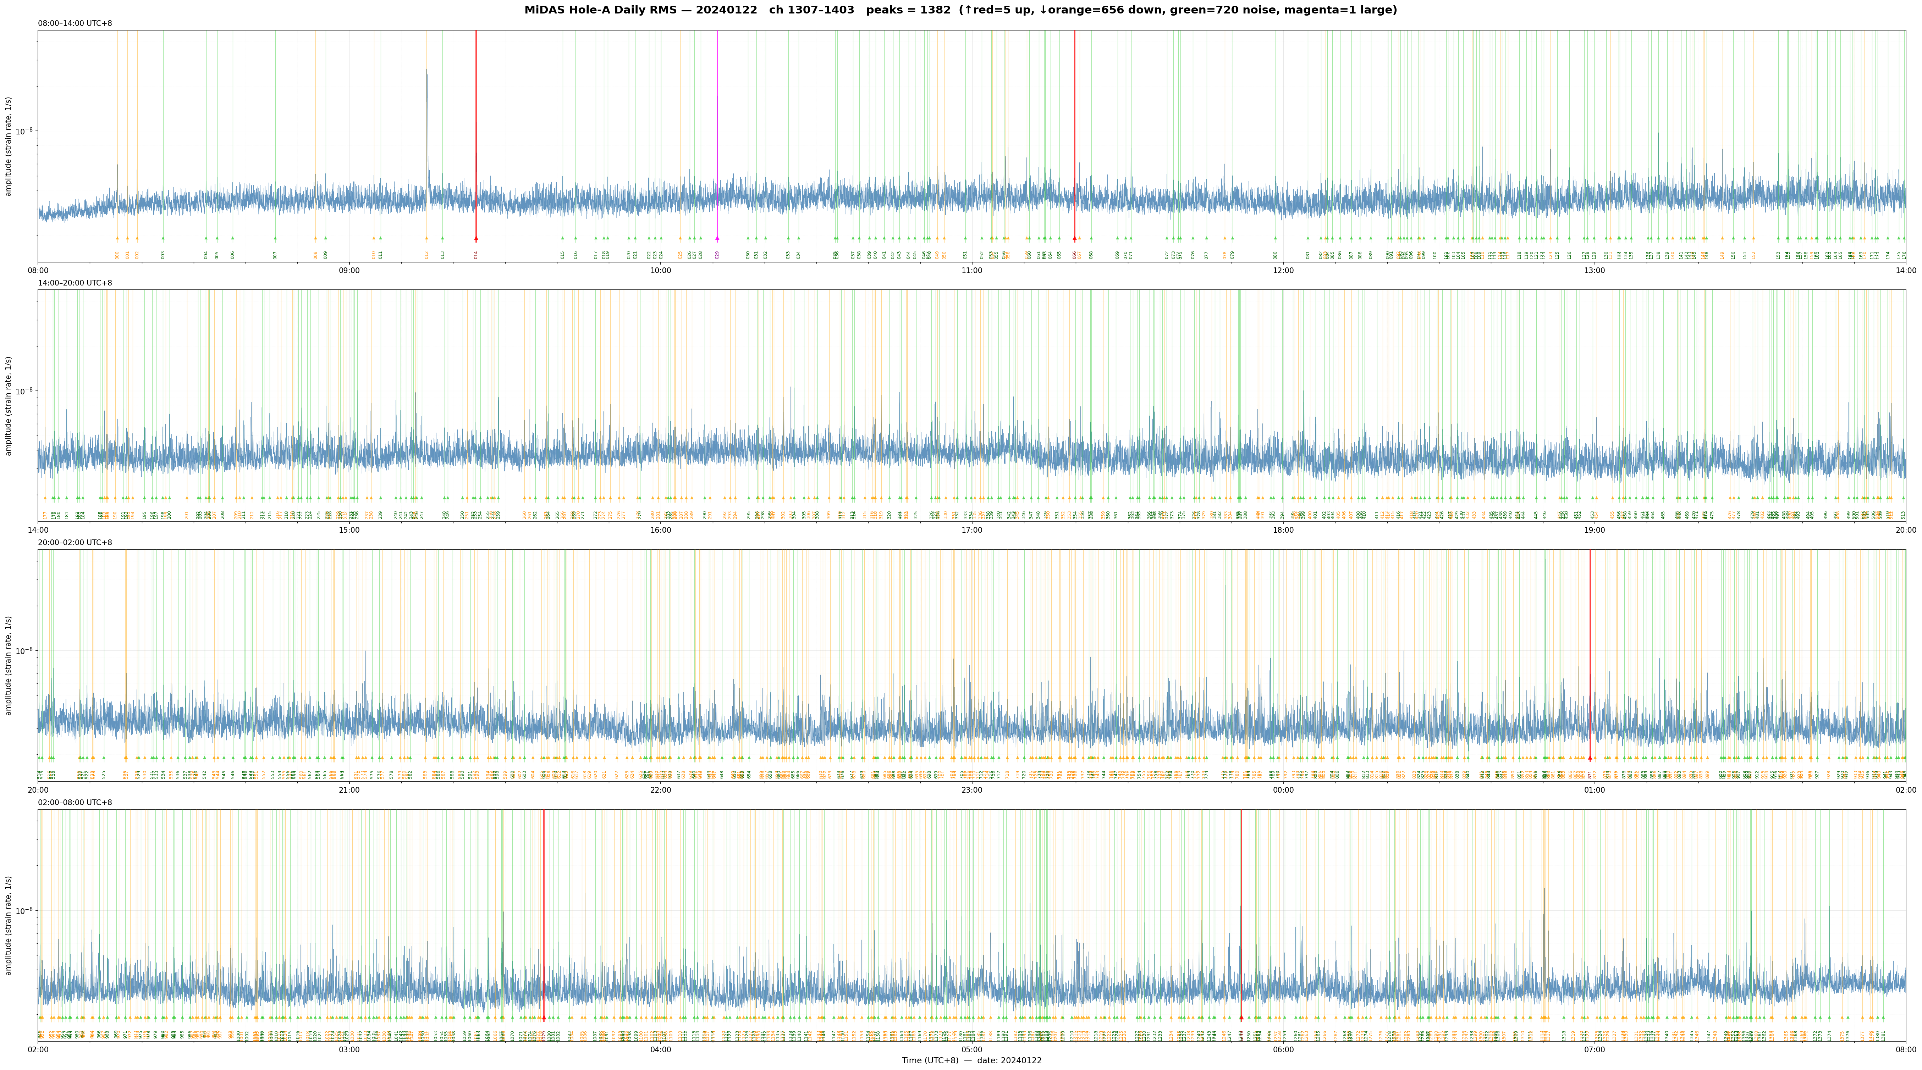Click the tall blue signal spike above peak 012
Viewport: 1922px width, 1070px height.
pyautogui.click(x=427, y=127)
